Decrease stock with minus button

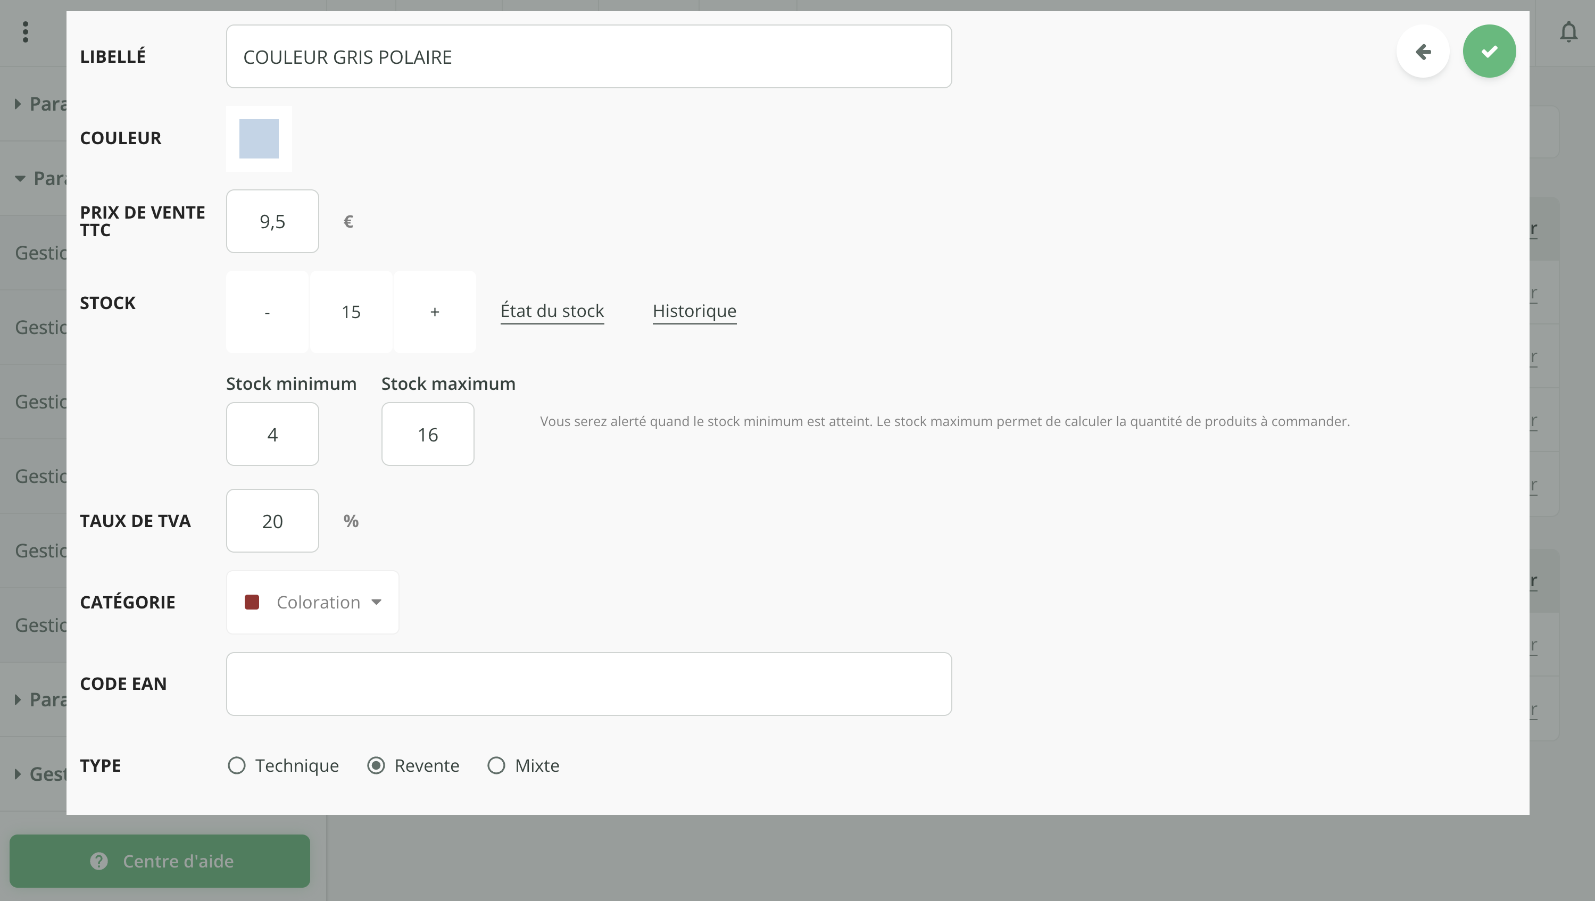[x=267, y=312]
